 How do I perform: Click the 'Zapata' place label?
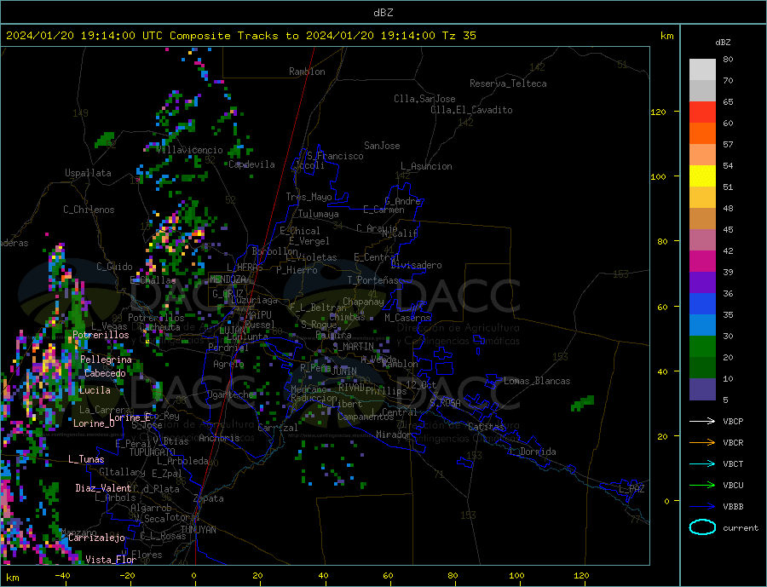(209, 499)
